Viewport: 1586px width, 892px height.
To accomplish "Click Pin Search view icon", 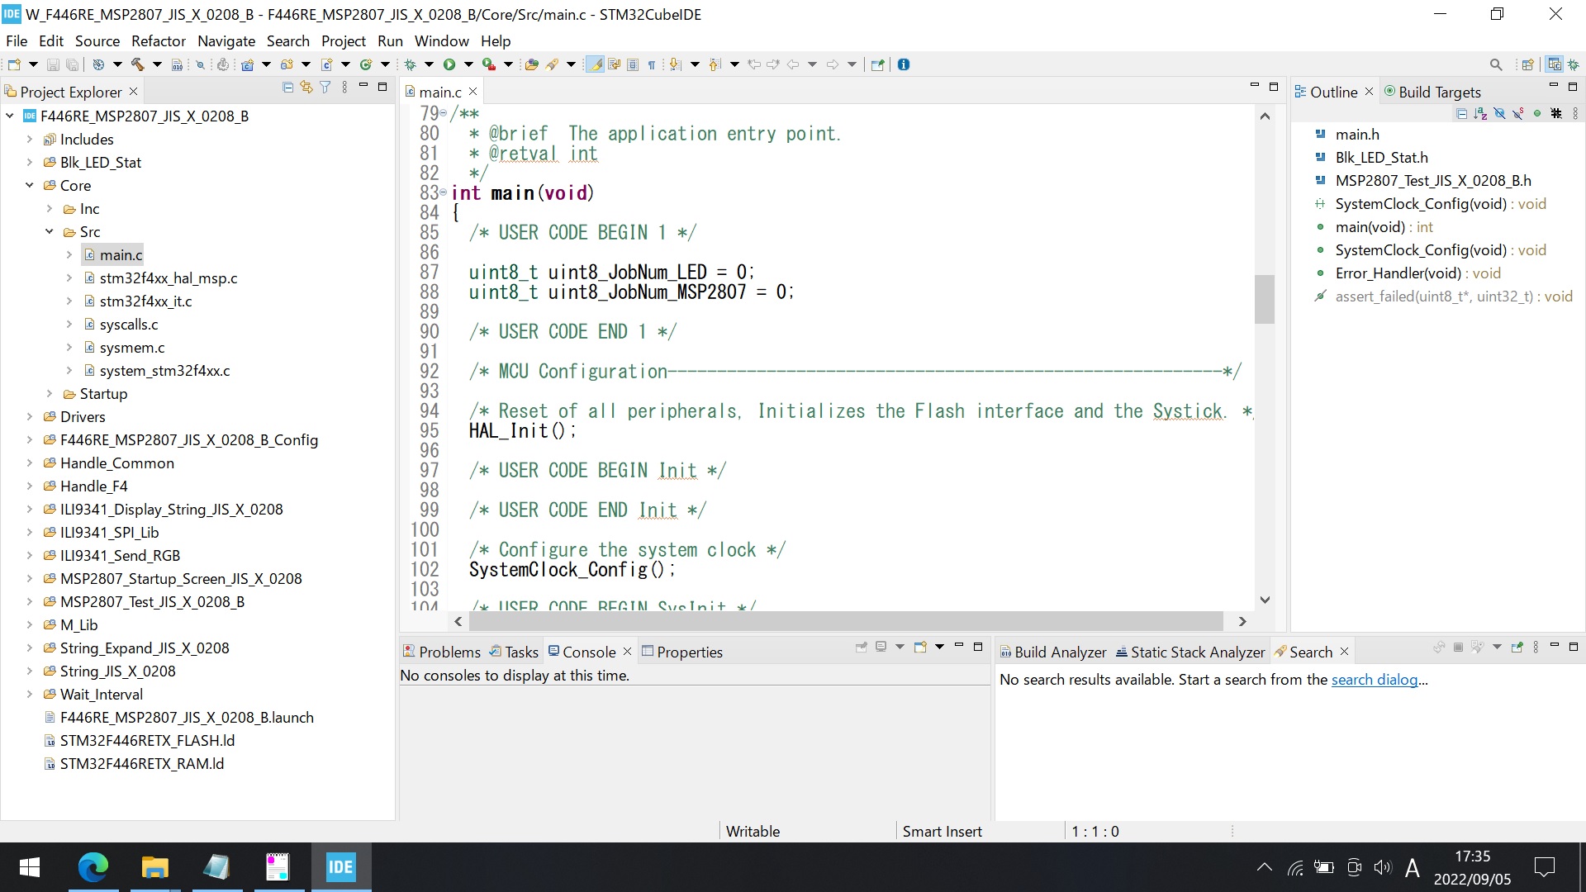I will click(1517, 648).
